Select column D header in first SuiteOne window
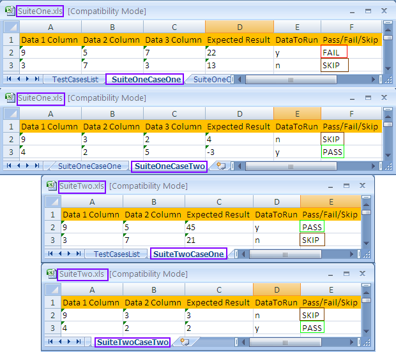Screen dimensions: 396x352 pyautogui.click(x=240, y=27)
